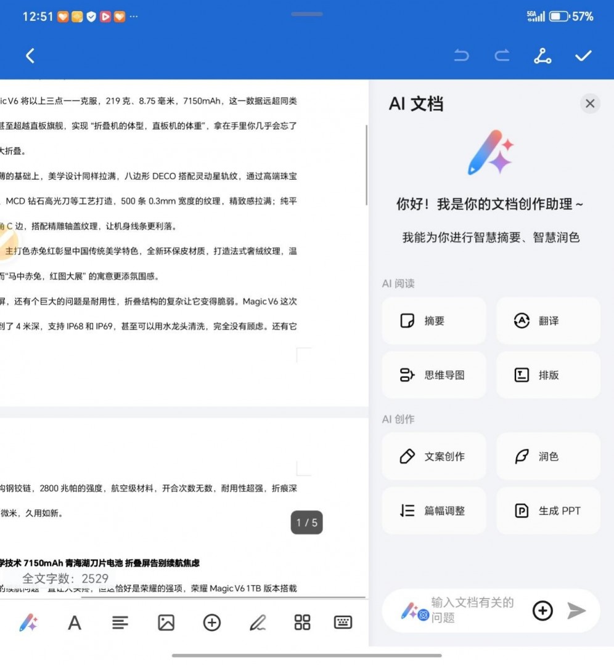
Task: Tap the drag handle at top center
Action: click(306, 14)
